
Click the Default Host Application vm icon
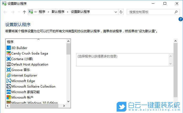8,64
